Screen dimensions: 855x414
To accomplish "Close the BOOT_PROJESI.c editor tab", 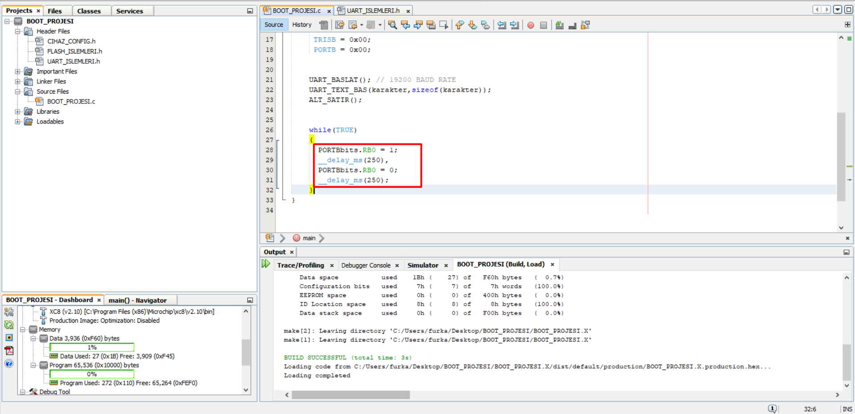I will [329, 11].
